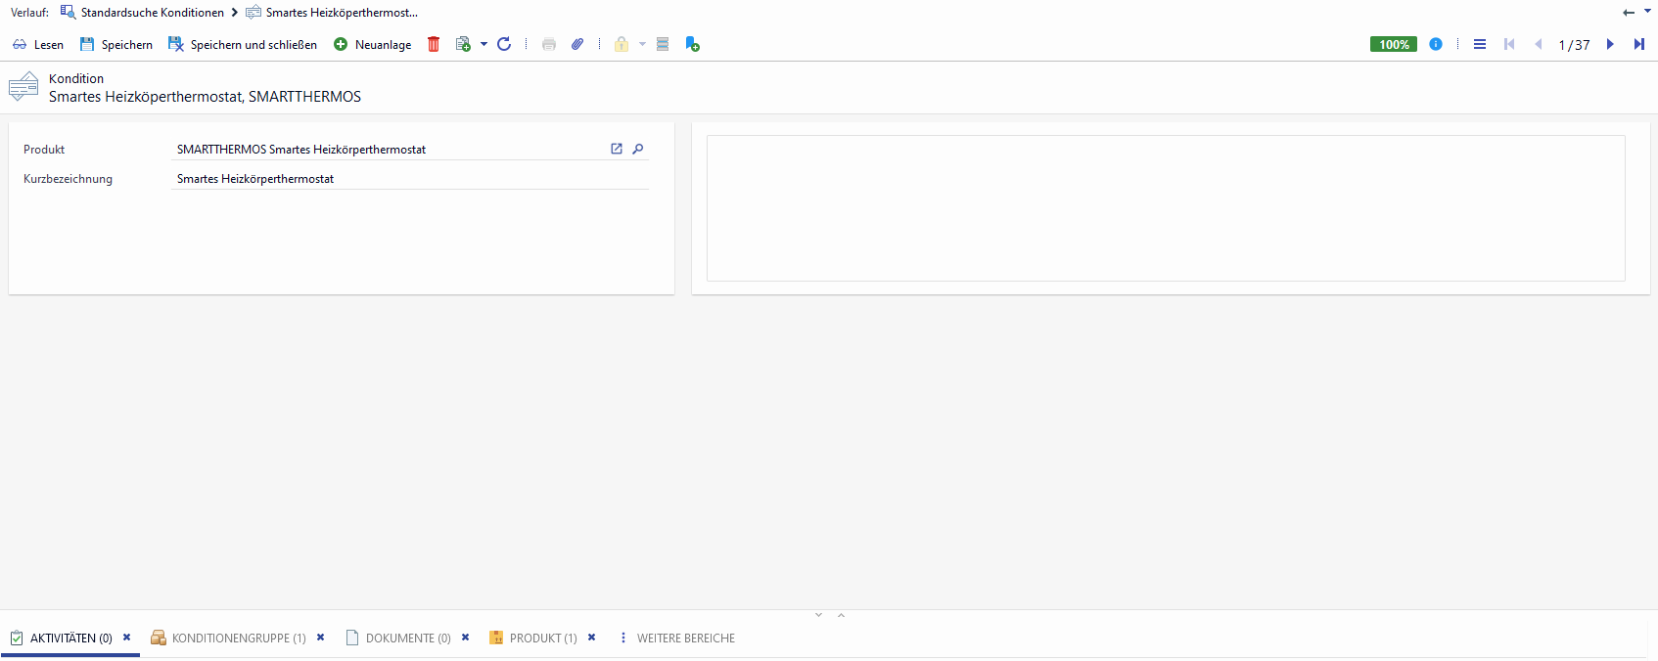Expand the copy record dropdown arrow
The width and height of the screenshot is (1658, 661).
pyautogui.click(x=484, y=44)
